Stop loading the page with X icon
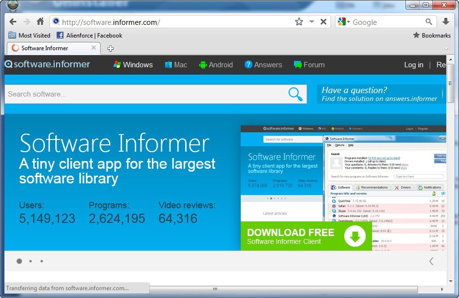 tap(323, 22)
